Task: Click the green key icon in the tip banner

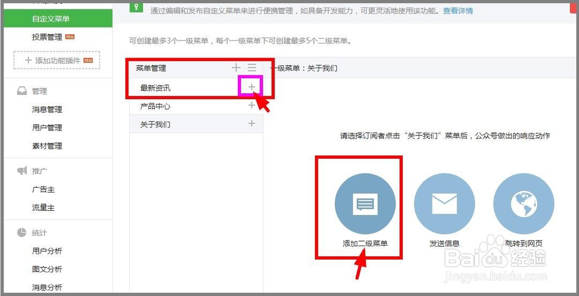Action: [136, 7]
